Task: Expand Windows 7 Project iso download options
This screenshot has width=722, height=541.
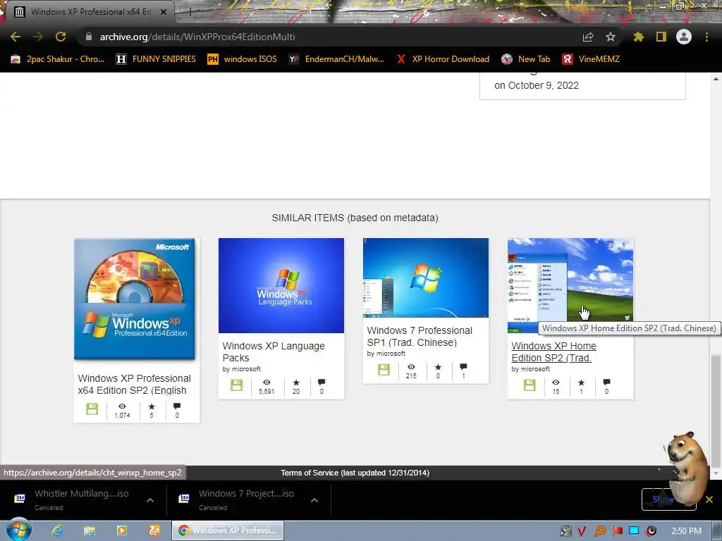Action: [x=314, y=500]
